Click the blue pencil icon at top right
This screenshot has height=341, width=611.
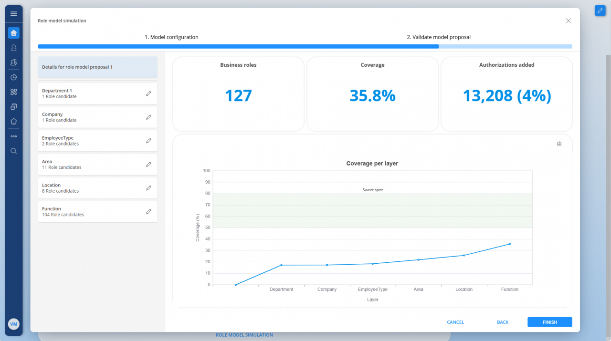600,10
